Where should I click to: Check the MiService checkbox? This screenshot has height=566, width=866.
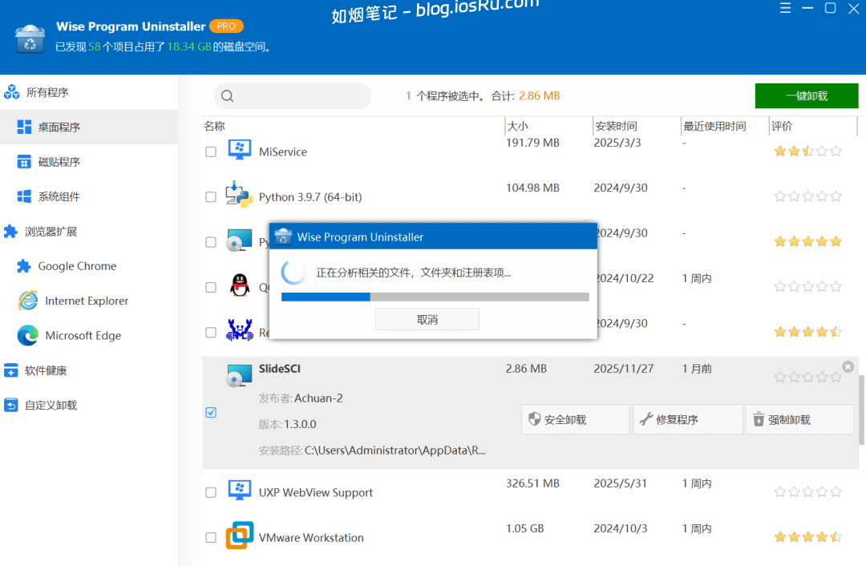tap(211, 151)
